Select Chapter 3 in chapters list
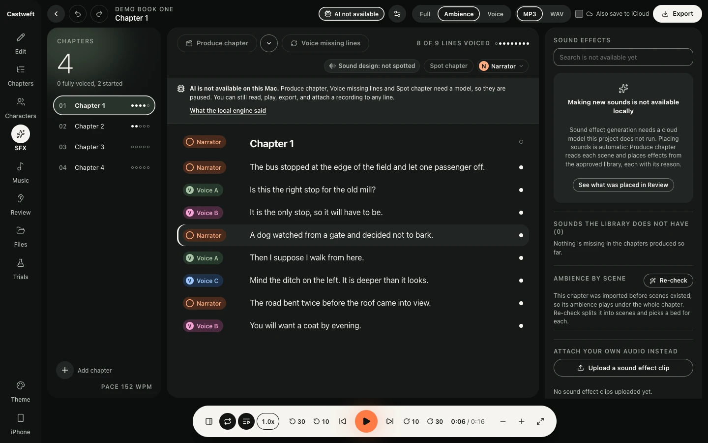Viewport: 708px width, 443px height. pos(104,147)
